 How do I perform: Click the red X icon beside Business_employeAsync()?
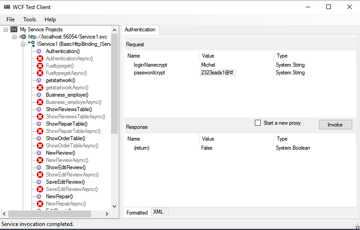click(40, 102)
